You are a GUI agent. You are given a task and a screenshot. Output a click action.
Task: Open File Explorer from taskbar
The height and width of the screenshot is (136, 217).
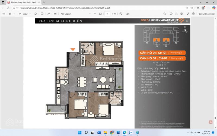[105, 133]
